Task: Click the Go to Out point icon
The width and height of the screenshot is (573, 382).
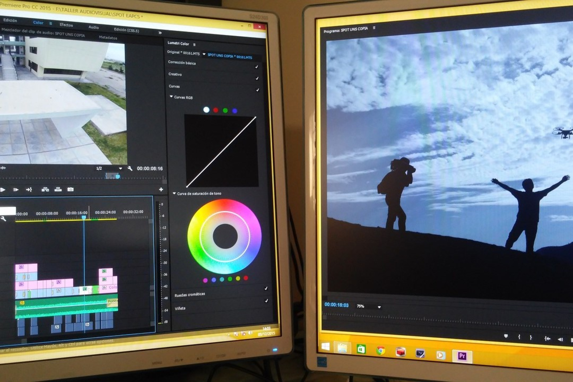Action: coord(29,190)
